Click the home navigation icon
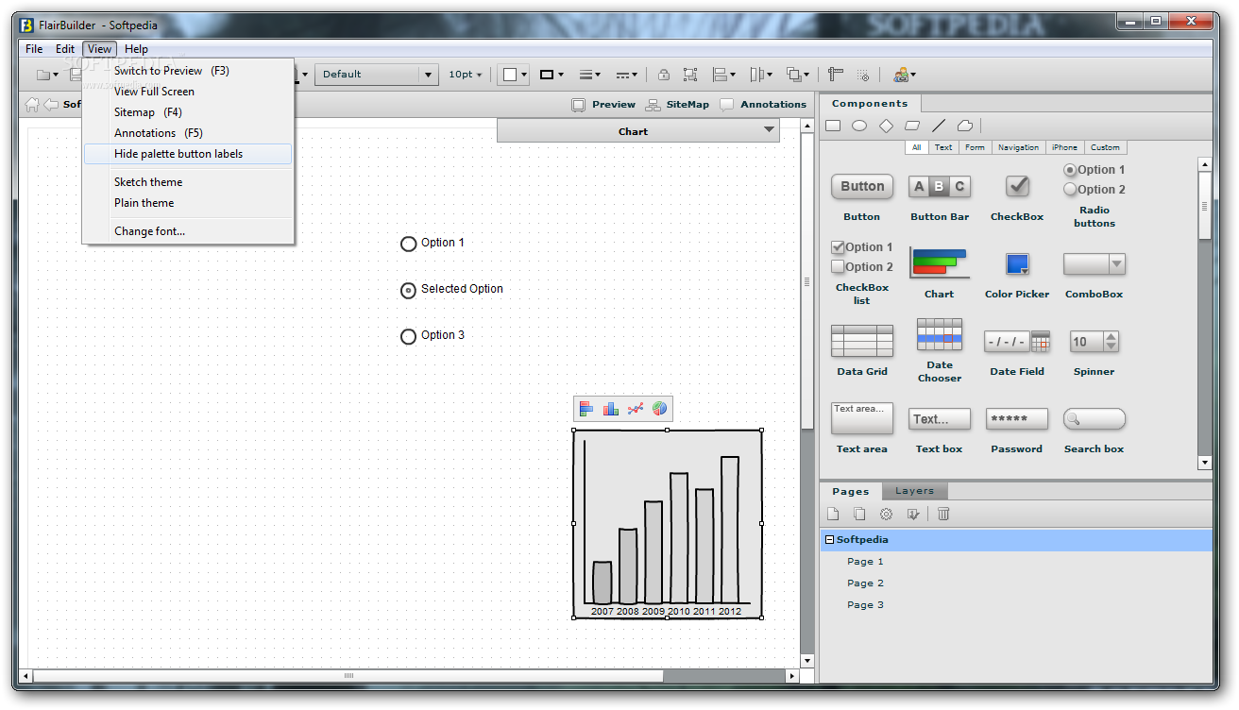 32,104
